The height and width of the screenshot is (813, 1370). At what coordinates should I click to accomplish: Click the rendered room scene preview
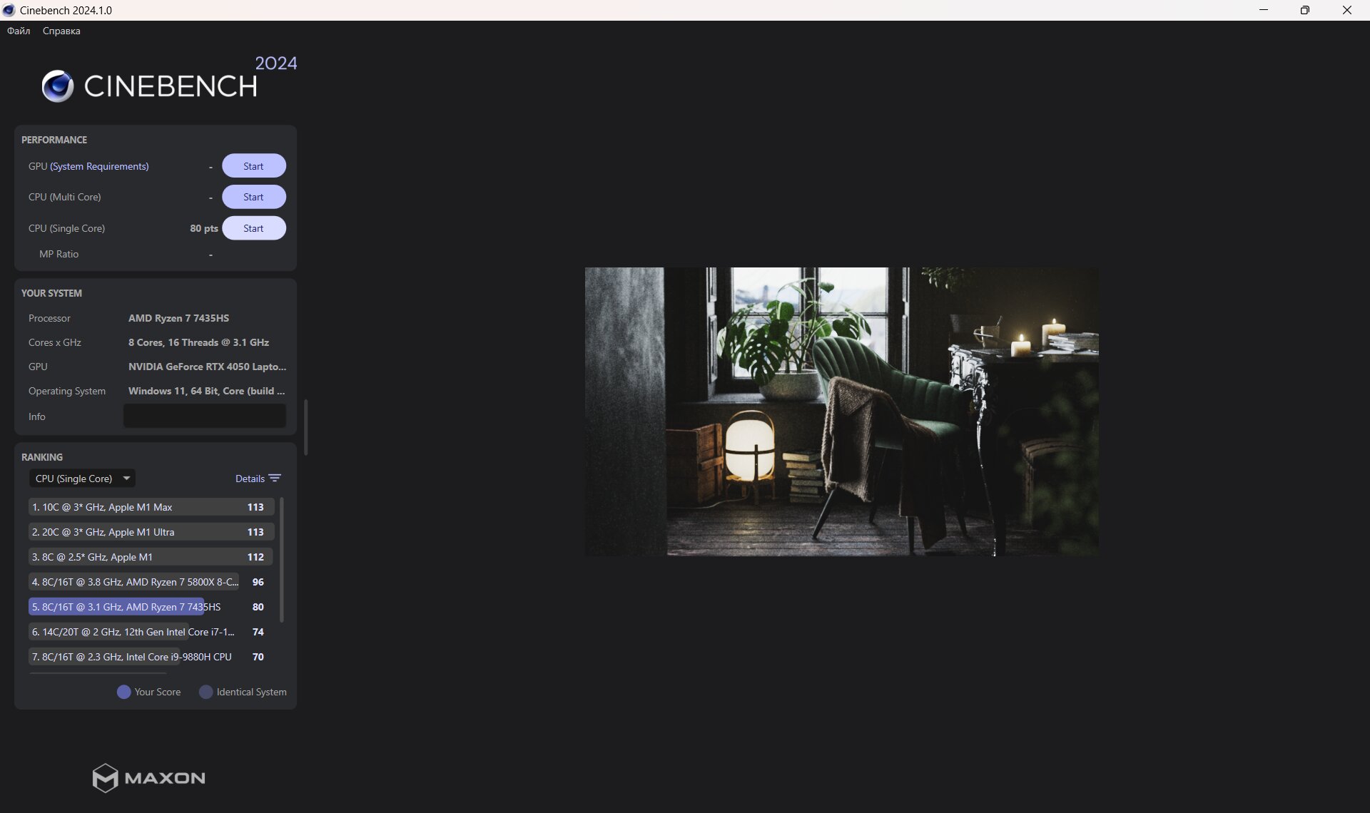841,411
